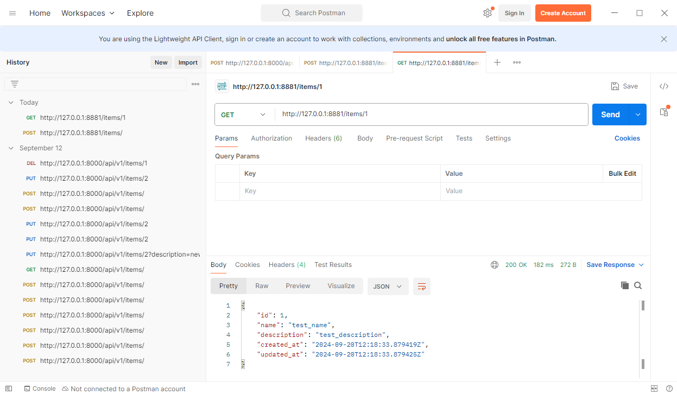Switch to the request Body tab

tap(365, 138)
